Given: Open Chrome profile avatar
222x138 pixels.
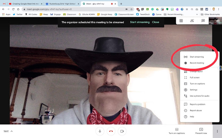Looking at the screenshot, I should pyautogui.click(x=214, y=9).
